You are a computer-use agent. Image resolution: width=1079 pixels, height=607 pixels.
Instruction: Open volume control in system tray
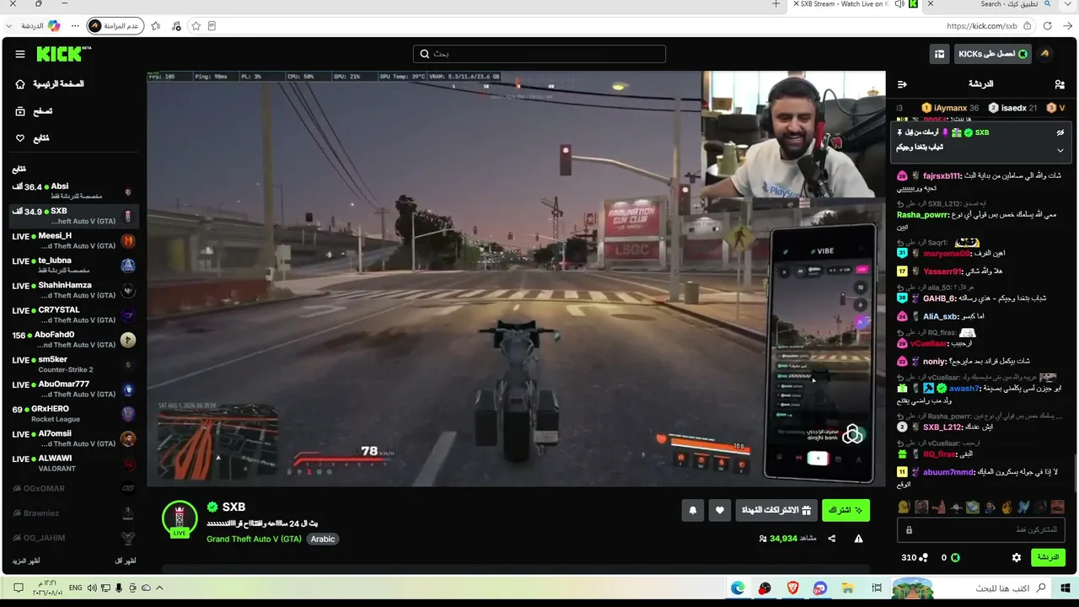point(91,588)
